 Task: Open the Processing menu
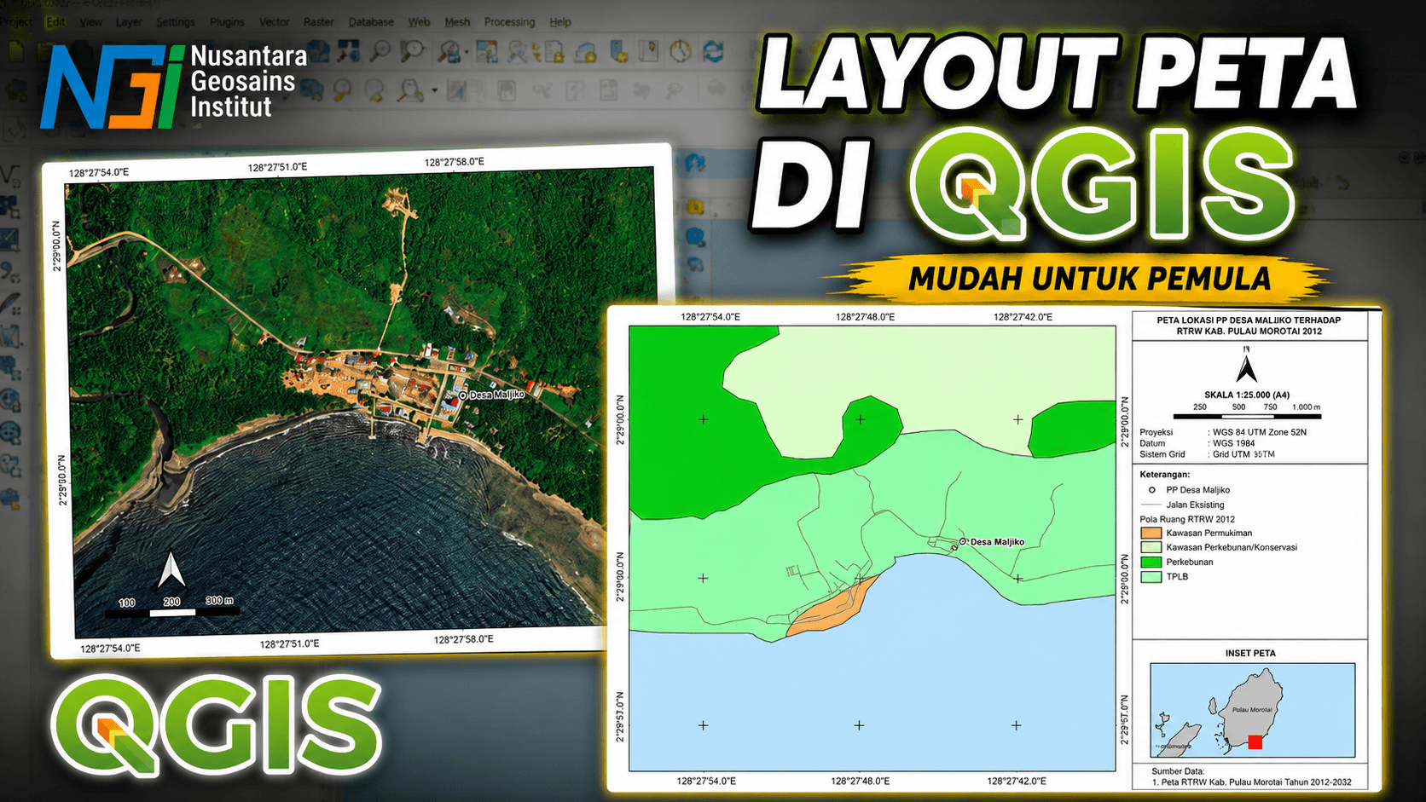click(x=509, y=21)
